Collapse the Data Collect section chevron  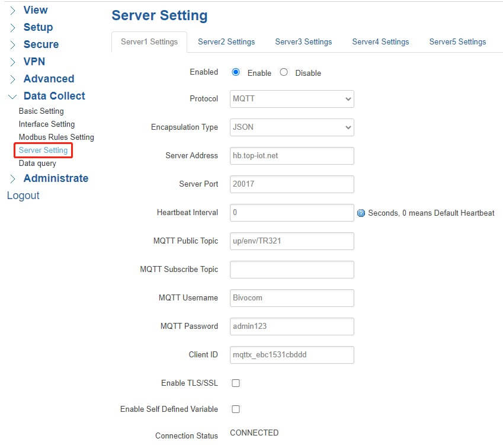click(12, 96)
